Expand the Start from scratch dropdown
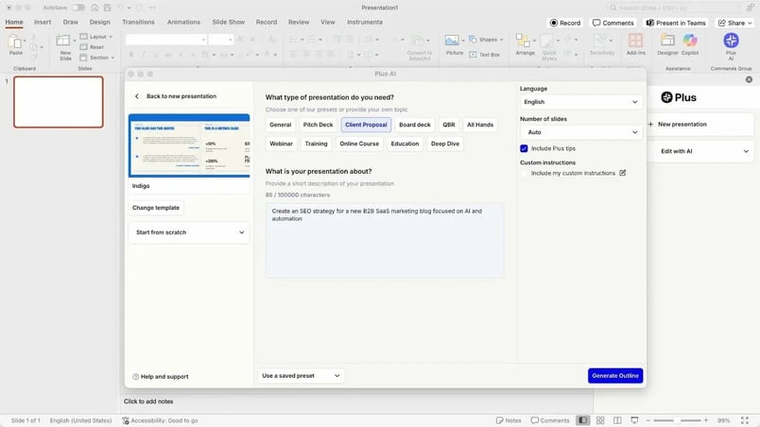760x427 pixels. (x=189, y=232)
